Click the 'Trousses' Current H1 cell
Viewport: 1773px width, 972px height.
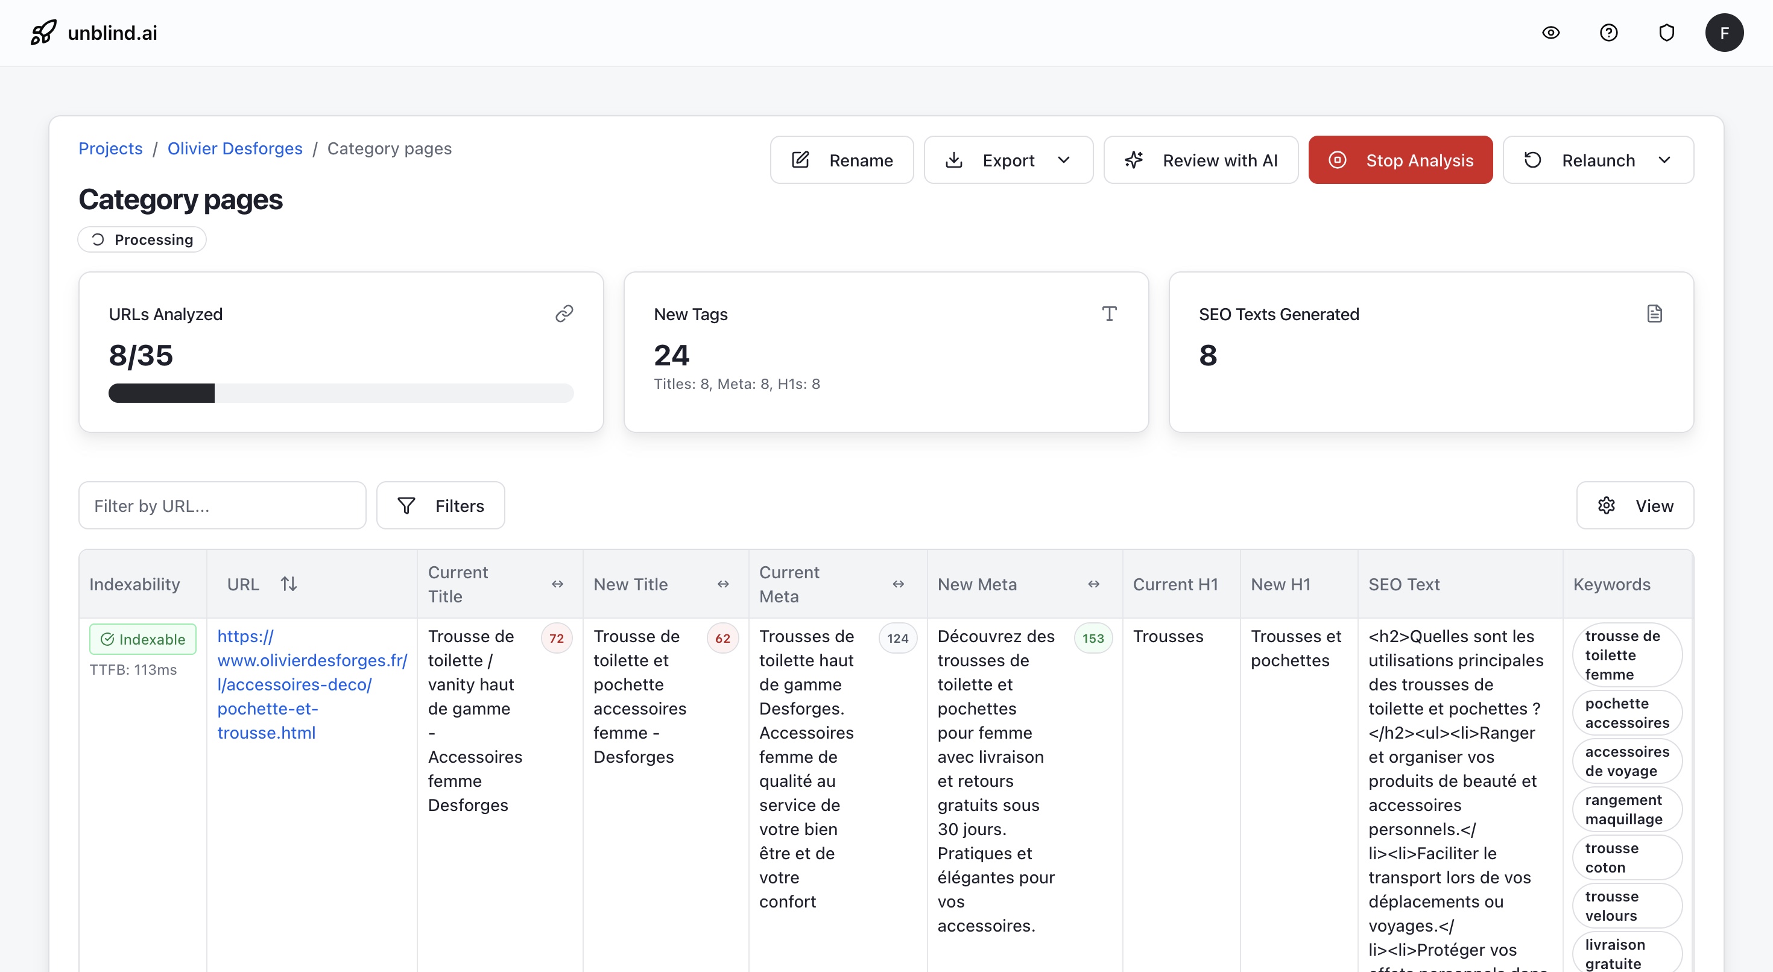1168,636
